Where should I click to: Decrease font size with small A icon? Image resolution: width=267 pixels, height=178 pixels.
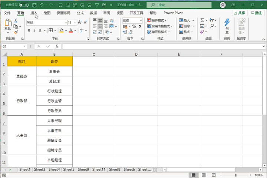(86, 22)
